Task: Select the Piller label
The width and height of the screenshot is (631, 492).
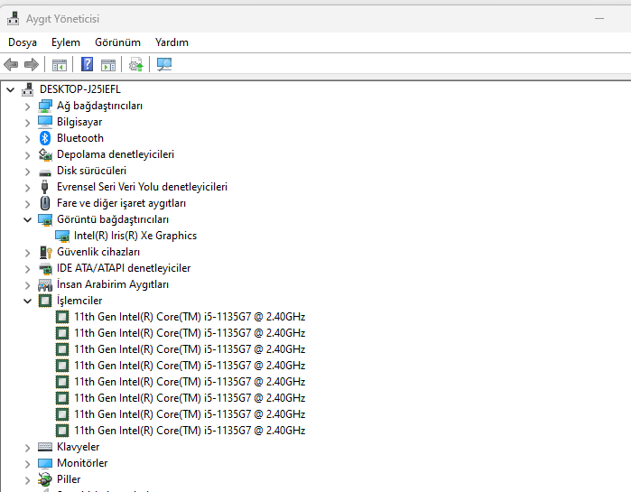Action: pyautogui.click(x=69, y=479)
